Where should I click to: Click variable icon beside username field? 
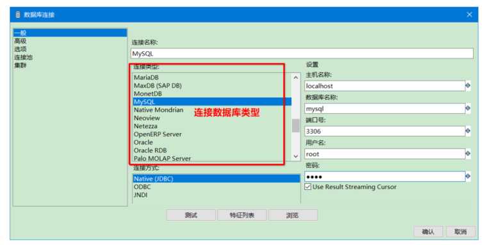click(468, 154)
